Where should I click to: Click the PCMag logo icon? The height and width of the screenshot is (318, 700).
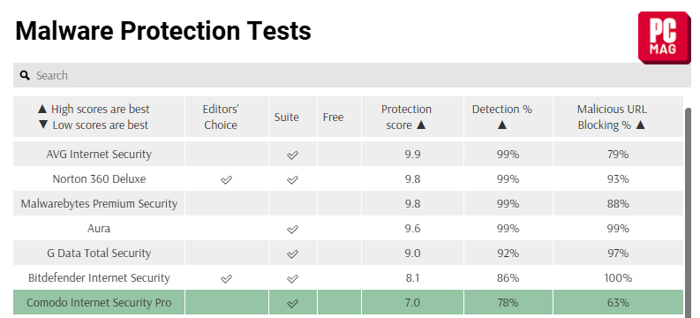pyautogui.click(x=665, y=37)
